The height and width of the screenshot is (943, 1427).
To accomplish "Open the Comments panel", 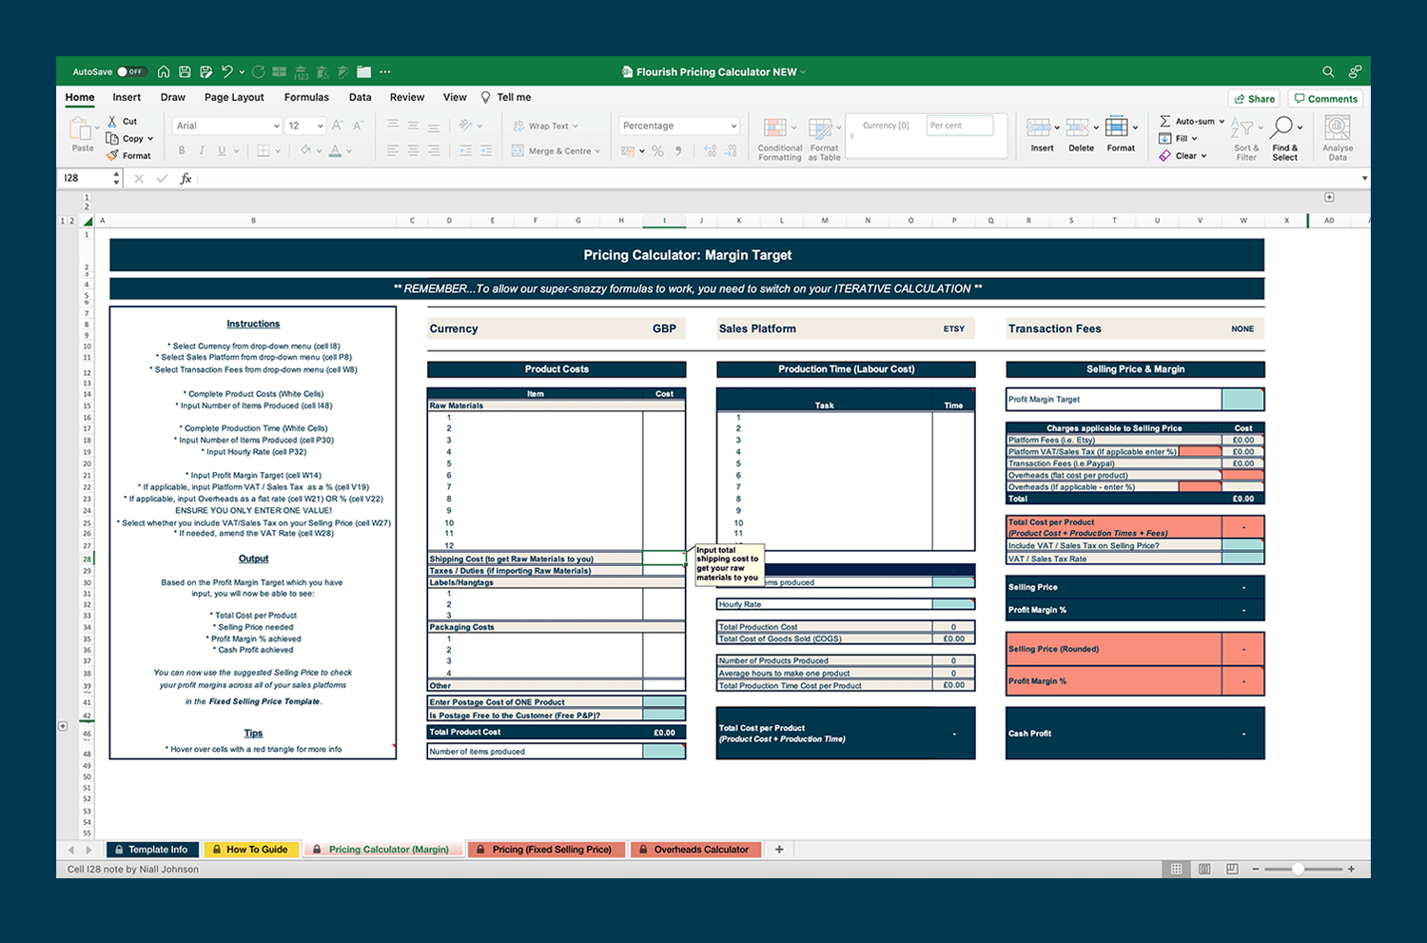I will (x=1325, y=98).
